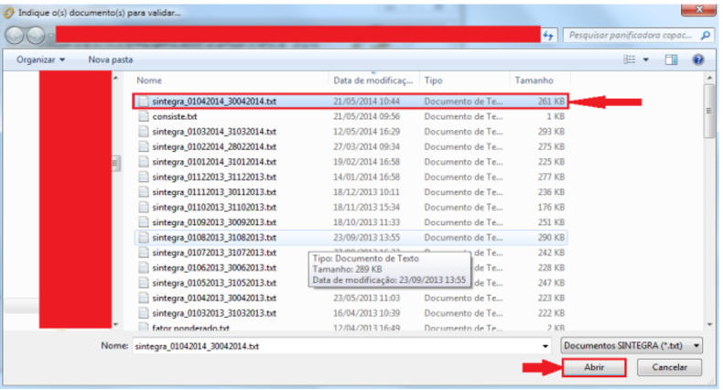Image resolution: width=723 pixels, height=390 pixels.
Task: Click the change view icon
Action: point(630,60)
